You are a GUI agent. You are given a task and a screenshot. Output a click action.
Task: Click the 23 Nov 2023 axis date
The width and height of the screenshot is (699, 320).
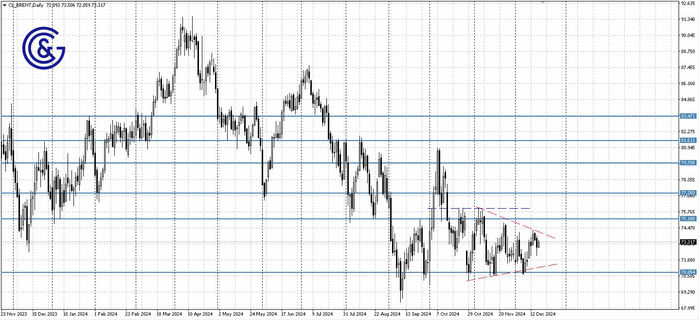tap(13, 314)
